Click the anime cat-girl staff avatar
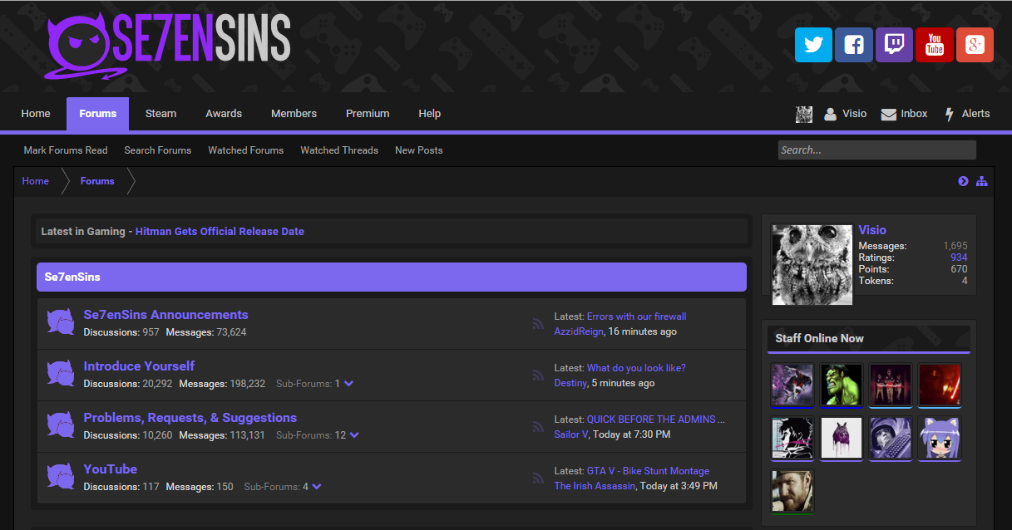The width and height of the screenshot is (1012, 530). tap(940, 439)
